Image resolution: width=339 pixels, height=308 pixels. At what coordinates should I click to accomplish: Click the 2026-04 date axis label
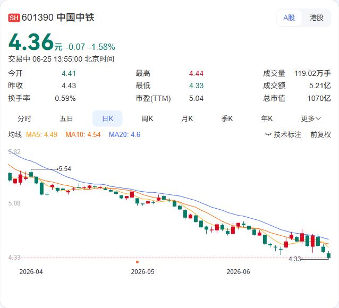(31, 272)
